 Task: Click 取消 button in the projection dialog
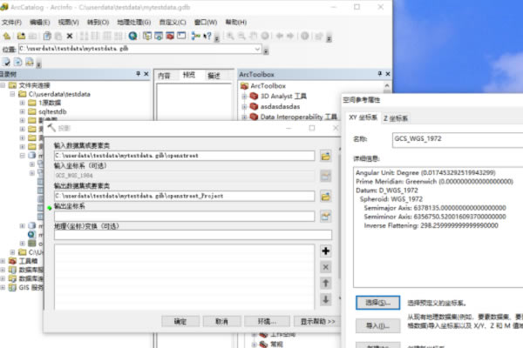[221, 321]
